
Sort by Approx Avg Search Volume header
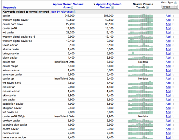click(x=109, y=6)
